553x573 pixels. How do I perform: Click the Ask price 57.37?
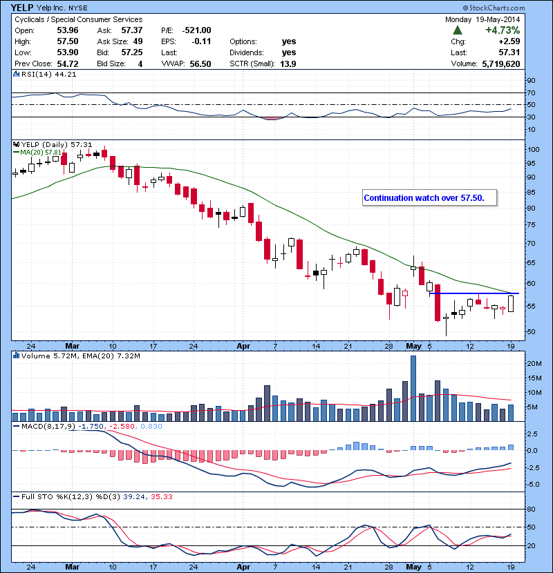click(x=132, y=30)
